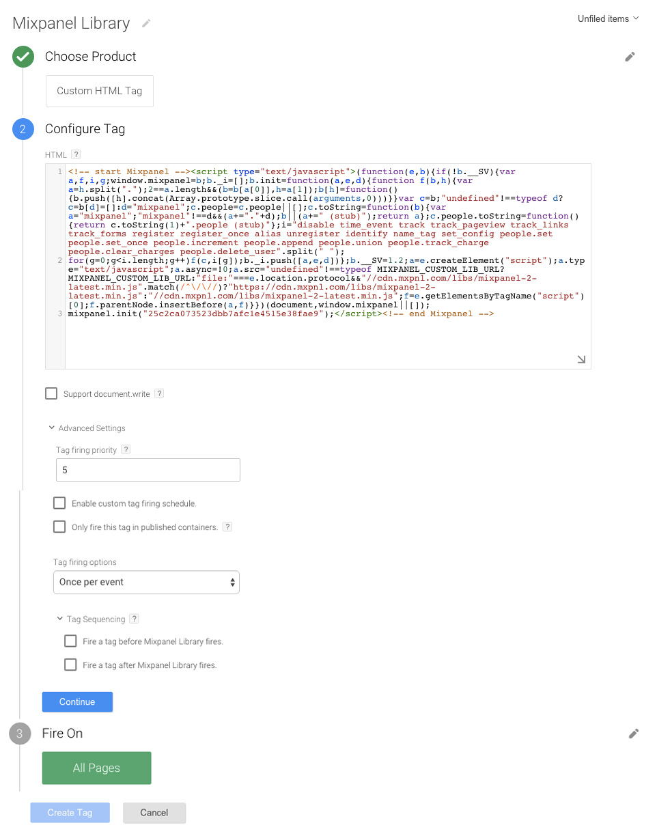Click the Create Tag button
This screenshot has width=657, height=836.
[x=70, y=813]
